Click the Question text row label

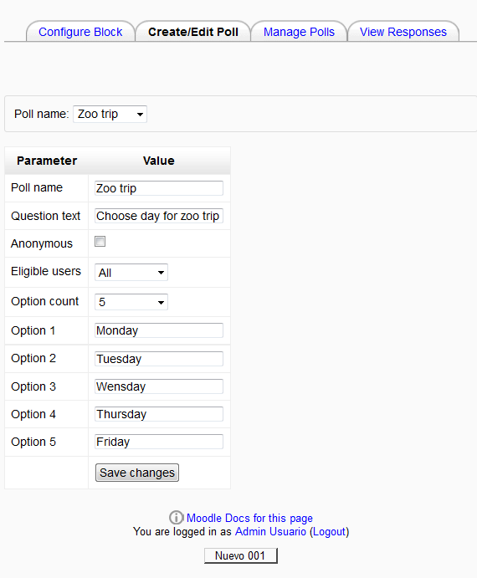(45, 216)
